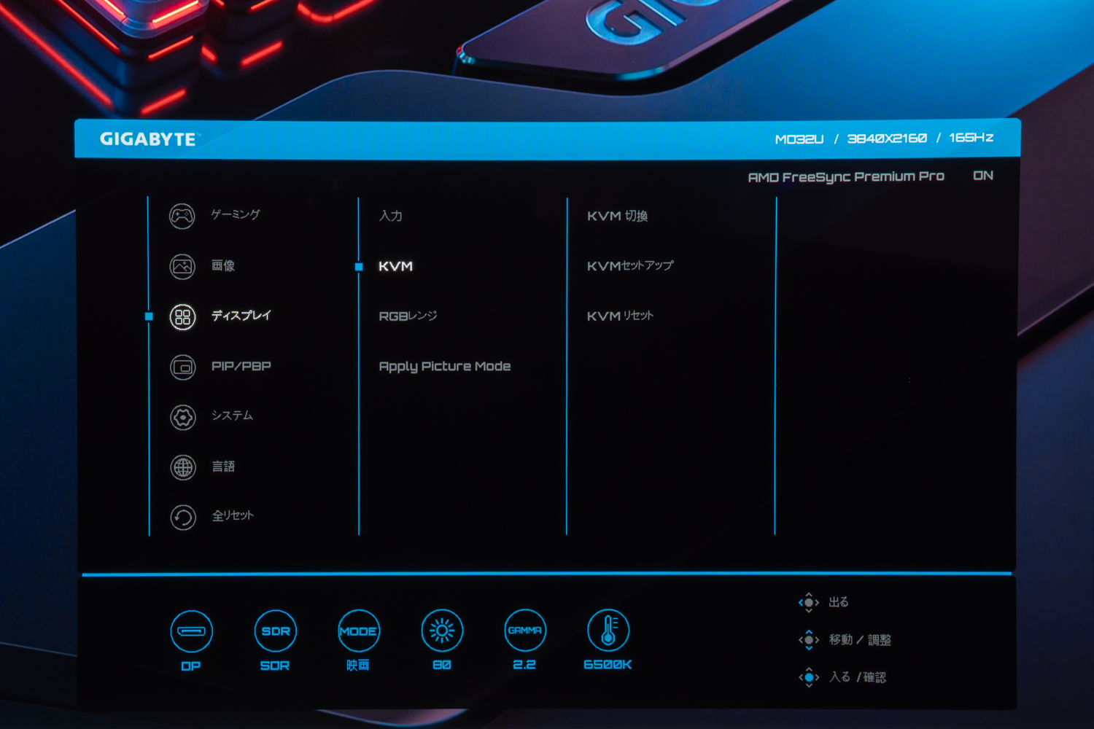Click the MO32U model name text

click(799, 139)
